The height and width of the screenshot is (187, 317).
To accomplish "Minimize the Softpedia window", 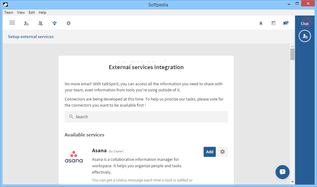I will click(x=289, y=4).
